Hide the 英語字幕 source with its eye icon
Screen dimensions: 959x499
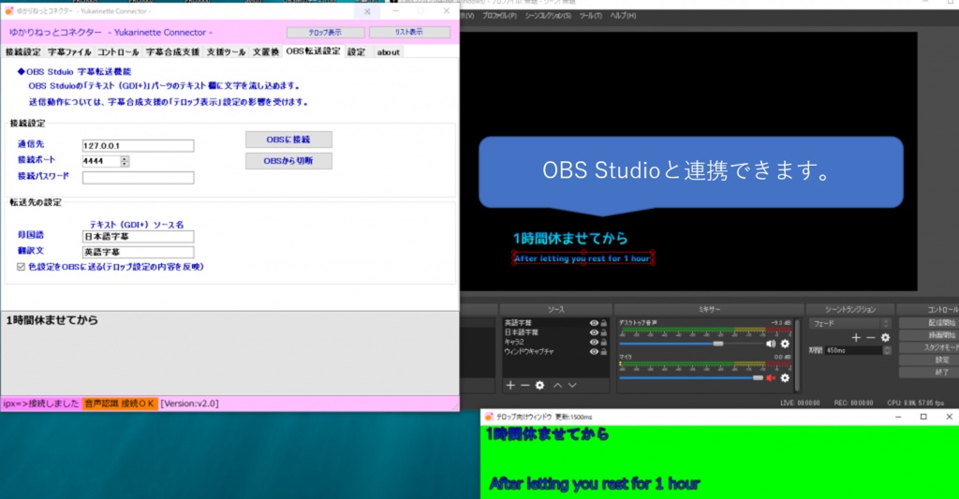[x=593, y=323]
